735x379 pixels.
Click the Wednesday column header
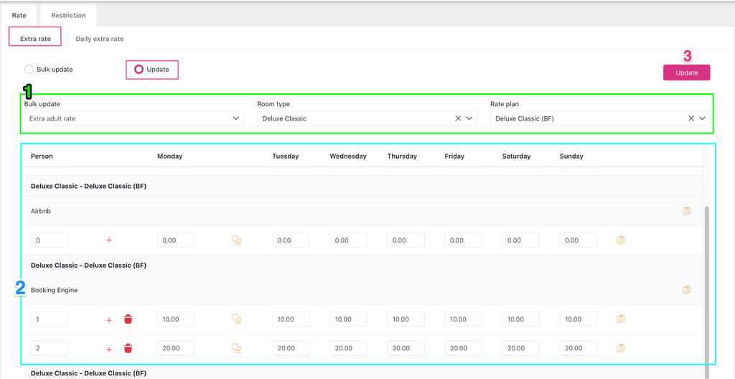[x=348, y=156]
